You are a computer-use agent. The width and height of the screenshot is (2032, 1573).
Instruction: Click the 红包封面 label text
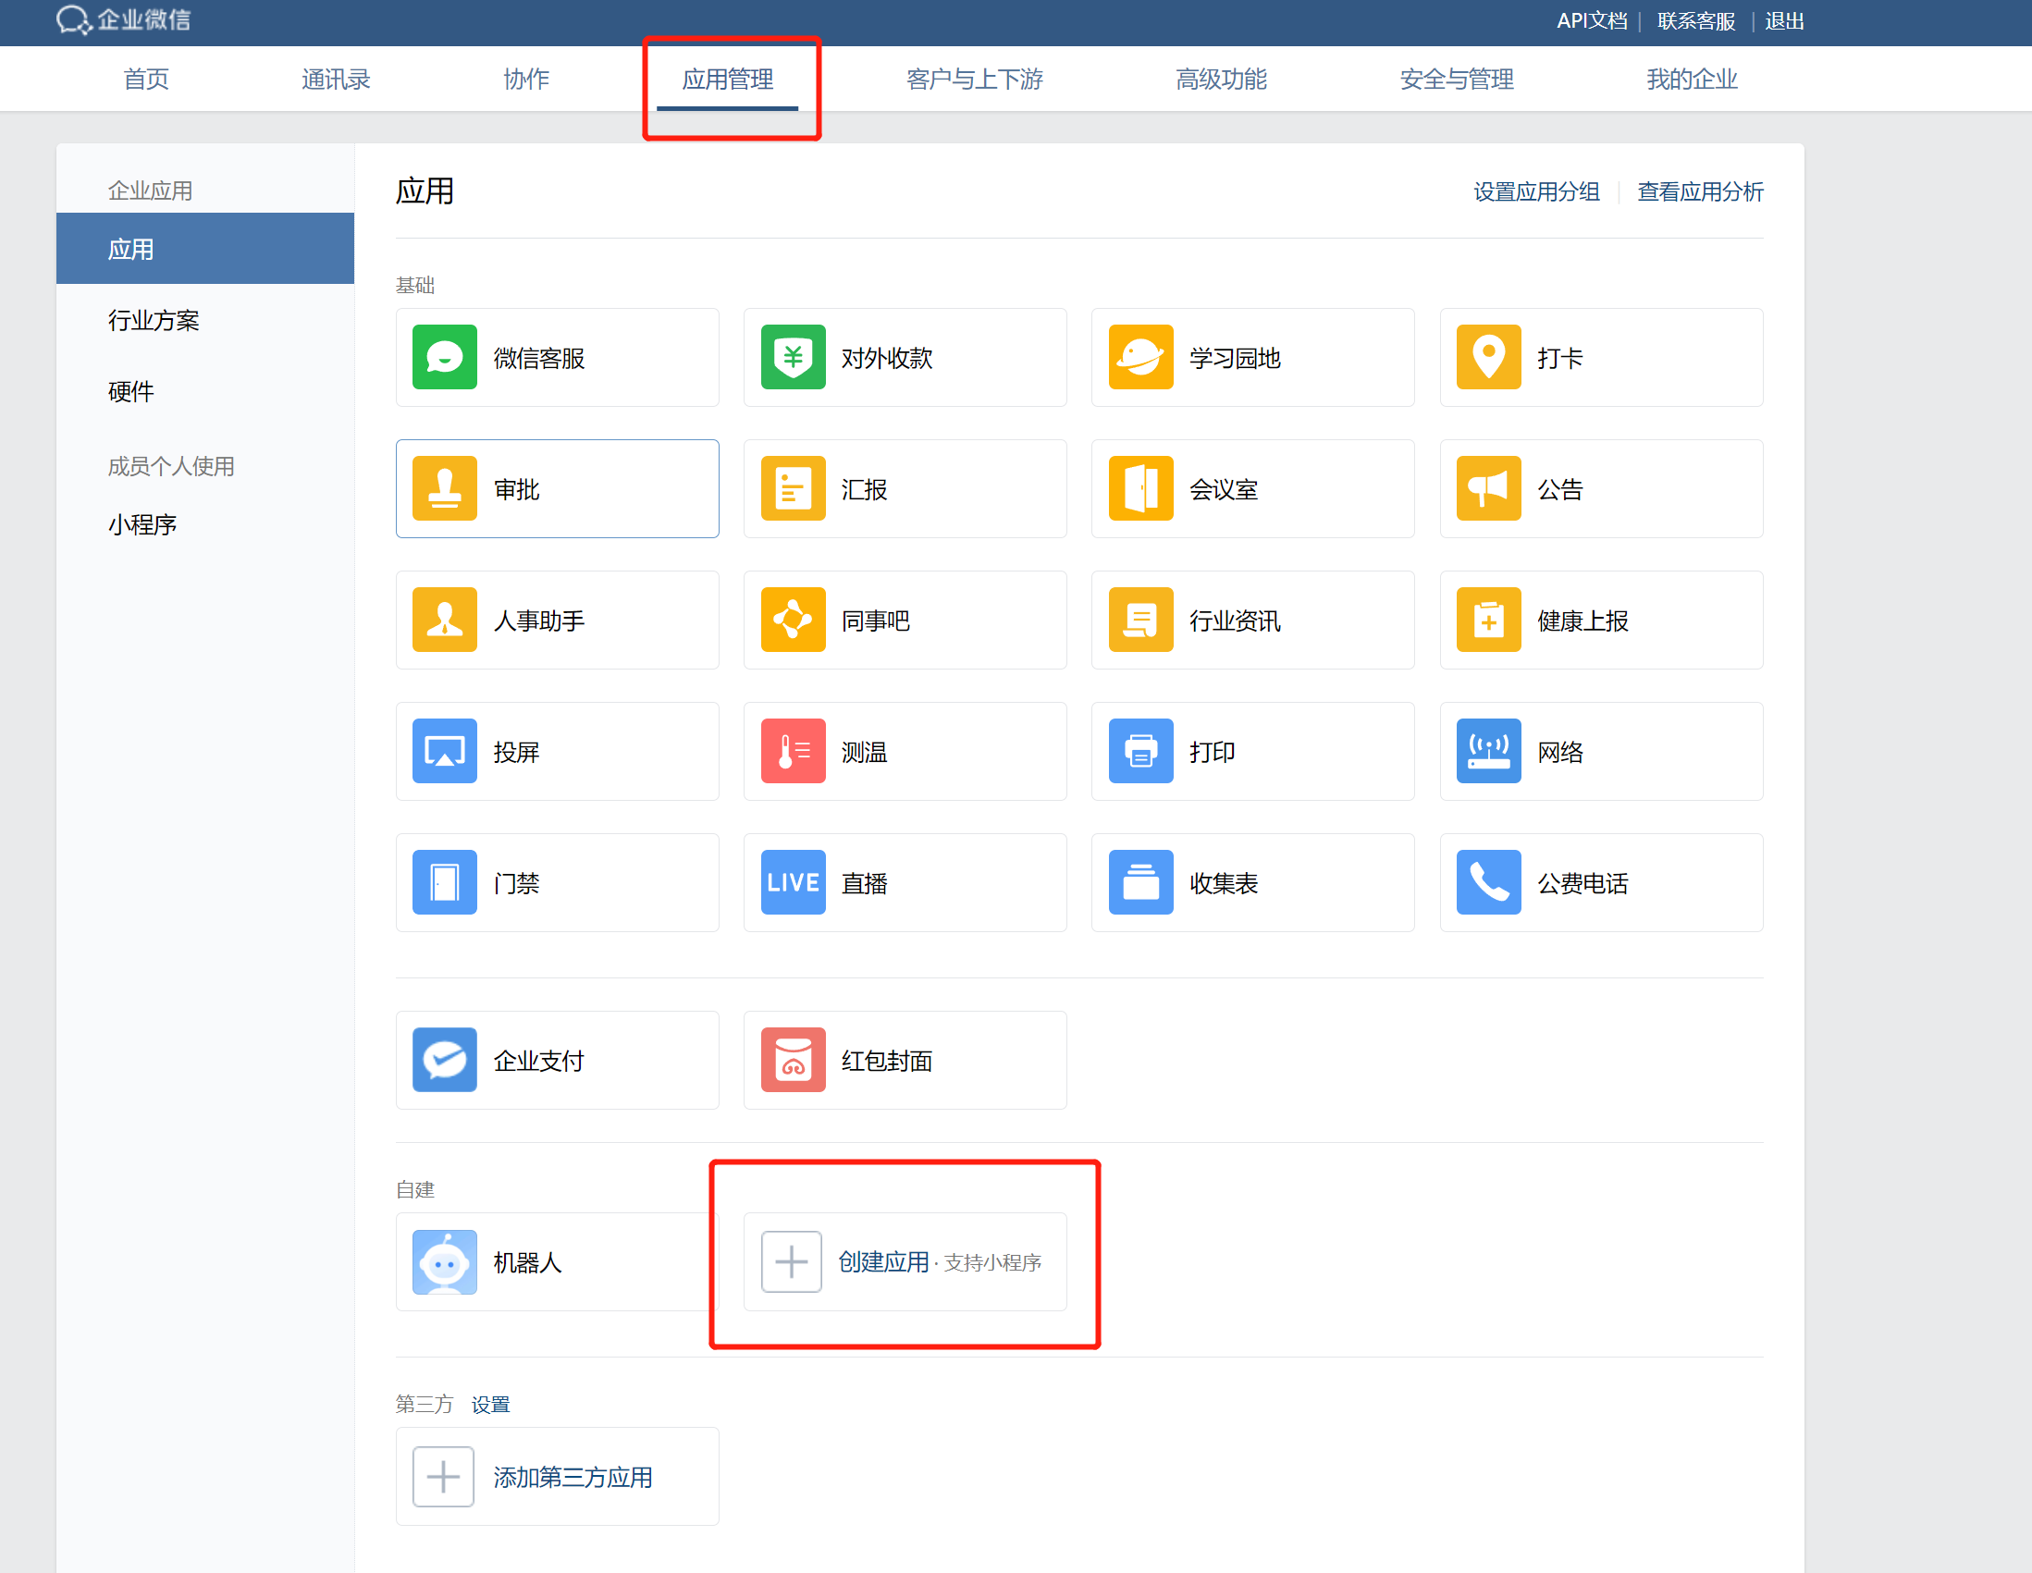click(887, 1061)
